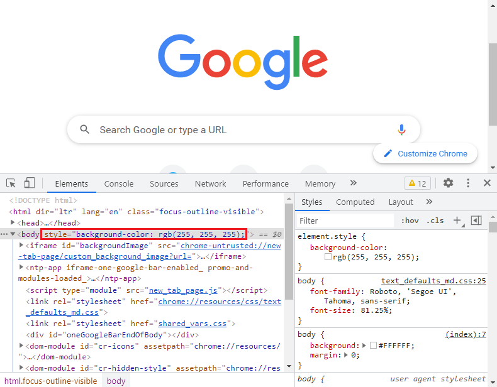497x387 pixels.
Task: Open the Performance tab
Action: point(265,184)
